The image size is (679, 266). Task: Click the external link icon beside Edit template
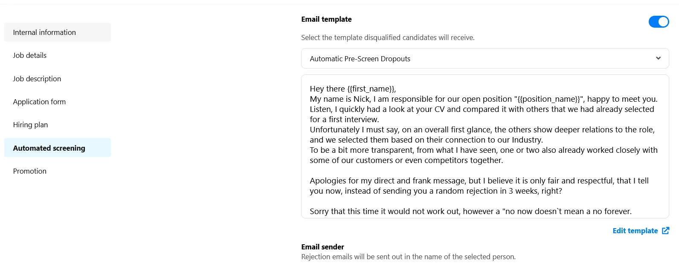click(665, 231)
